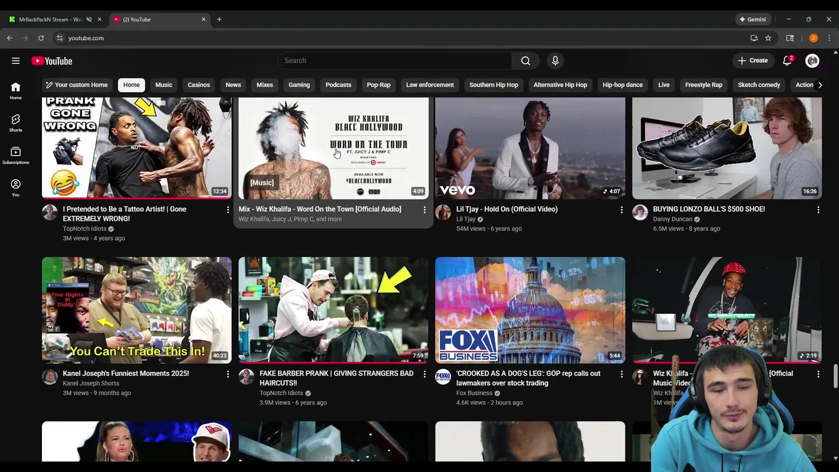Play the Word On the Town thumbnail
839x472 pixels.
(333, 148)
